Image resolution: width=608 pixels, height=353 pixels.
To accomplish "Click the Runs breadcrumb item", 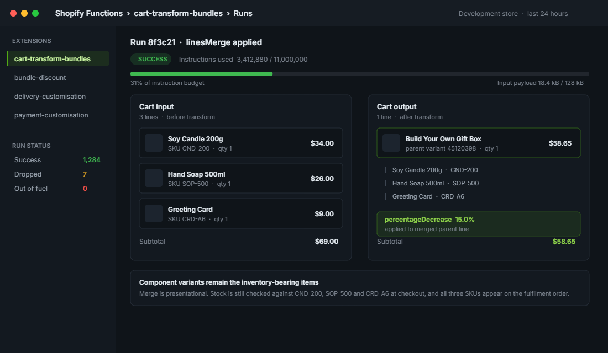I will [243, 13].
